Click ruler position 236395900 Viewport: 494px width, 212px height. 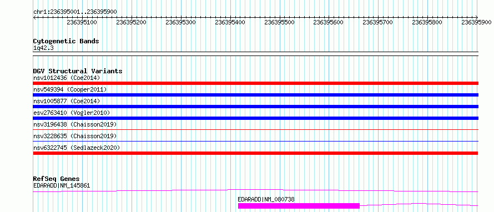pyautogui.click(x=477, y=22)
